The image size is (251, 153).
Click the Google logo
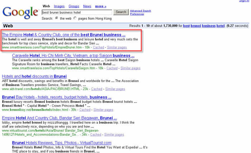coord(20,12)
